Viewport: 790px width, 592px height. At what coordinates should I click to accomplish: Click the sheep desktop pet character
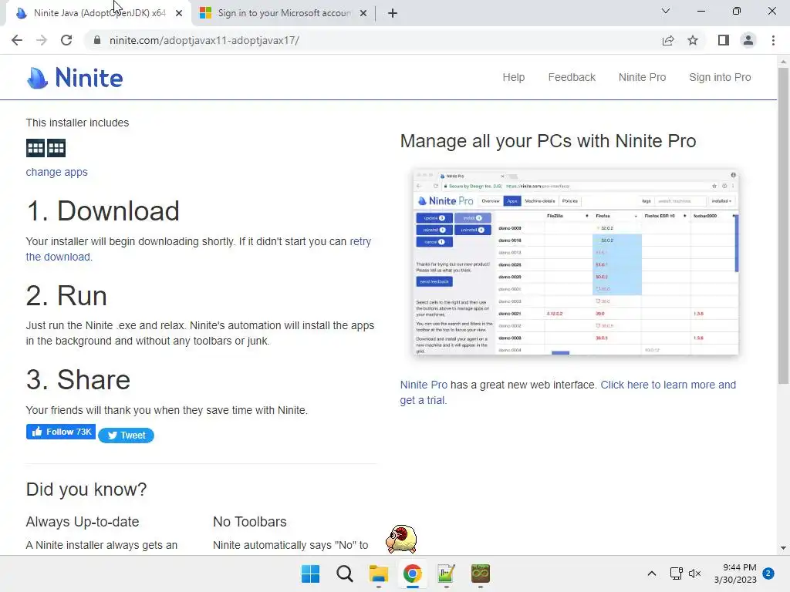[x=401, y=539]
